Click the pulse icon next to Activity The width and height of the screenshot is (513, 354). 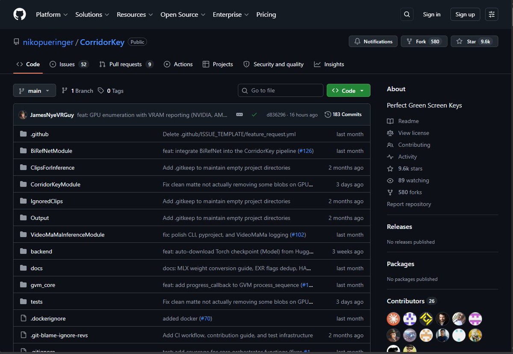click(390, 157)
